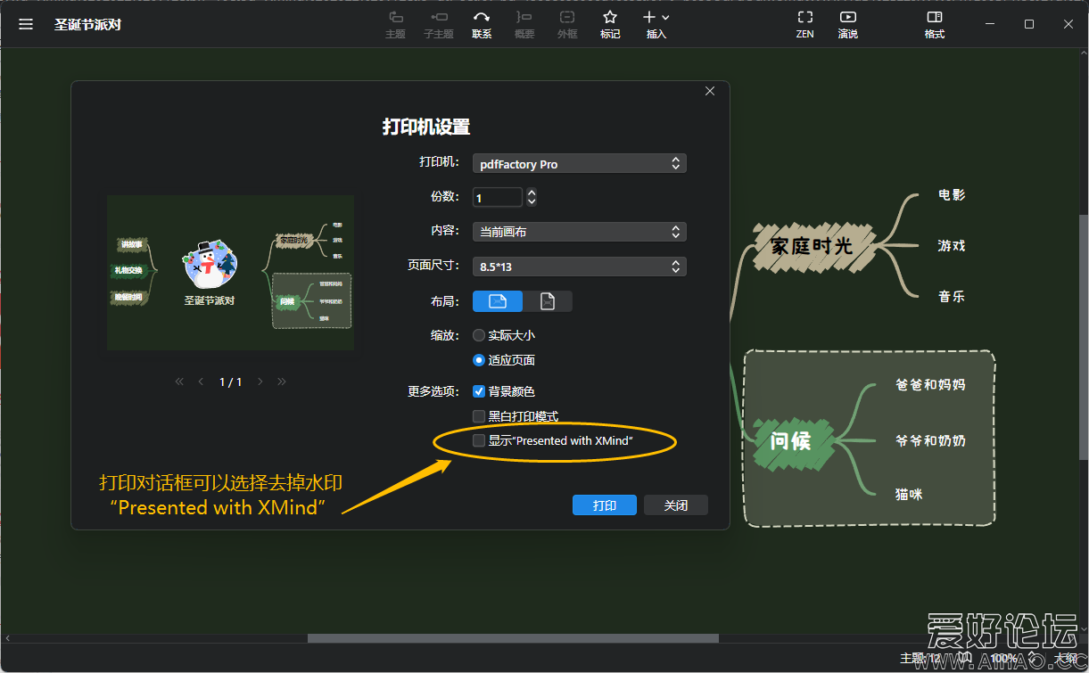Click the 份数 copies stepper arrows

532,198
